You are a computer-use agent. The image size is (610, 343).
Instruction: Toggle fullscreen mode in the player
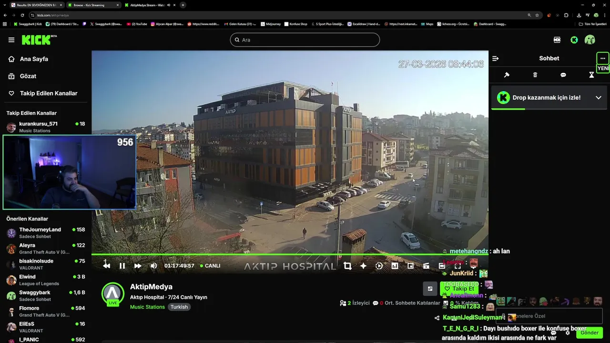pos(457,266)
